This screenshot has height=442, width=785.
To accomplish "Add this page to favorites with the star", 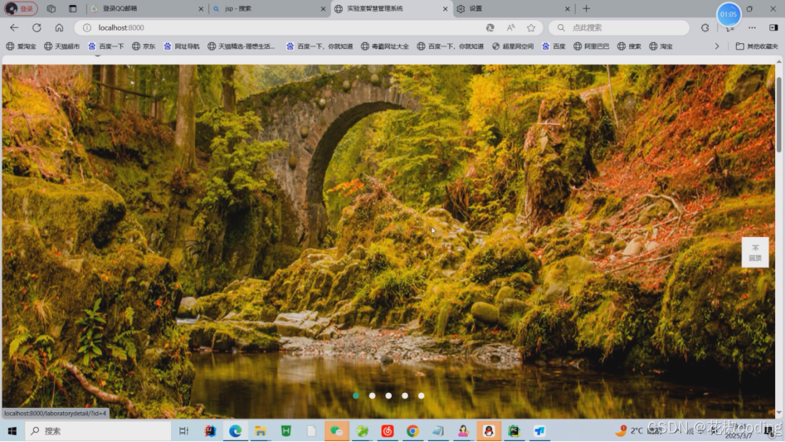I will coord(531,28).
